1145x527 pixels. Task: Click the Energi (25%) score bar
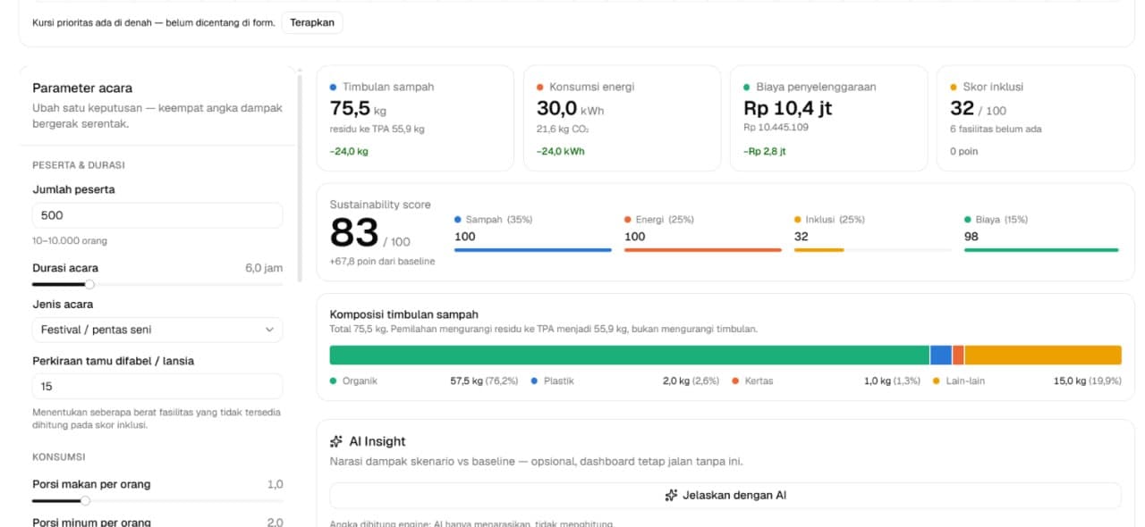click(x=703, y=250)
